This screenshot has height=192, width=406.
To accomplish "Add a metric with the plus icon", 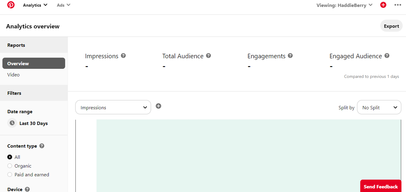I will coord(158,106).
